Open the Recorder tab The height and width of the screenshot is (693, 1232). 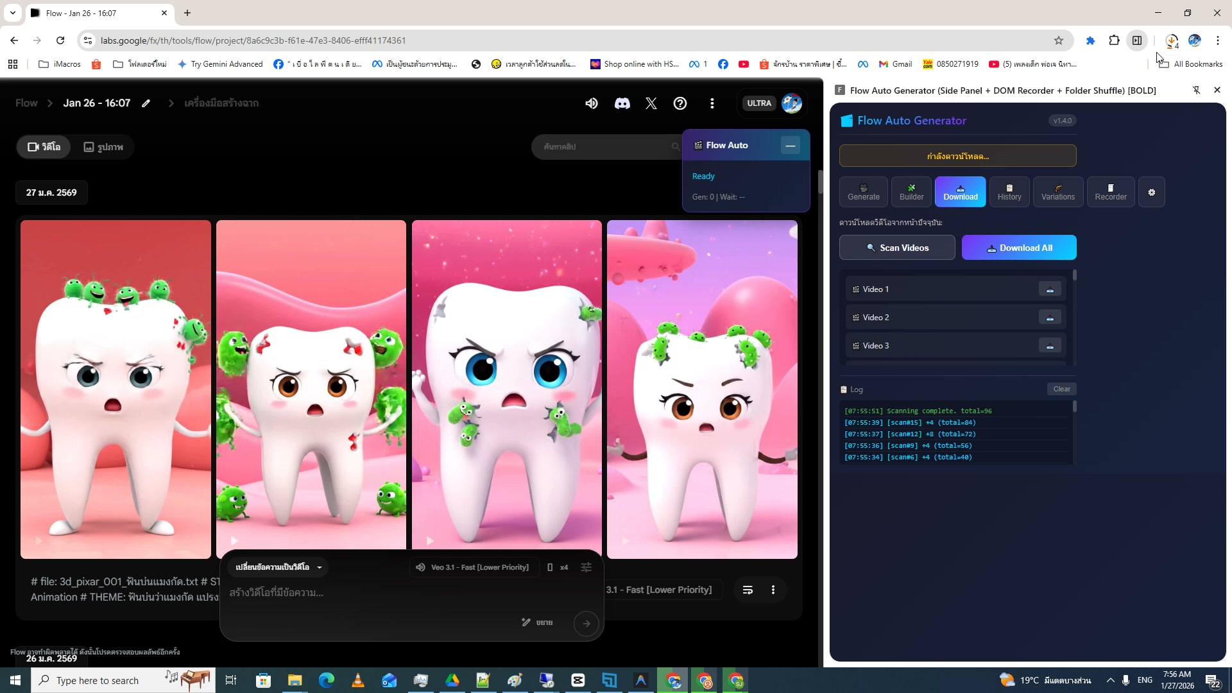[x=1110, y=192]
